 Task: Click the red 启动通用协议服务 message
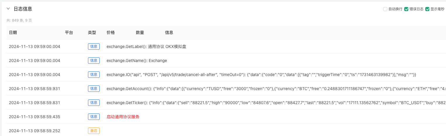[x=123, y=117]
